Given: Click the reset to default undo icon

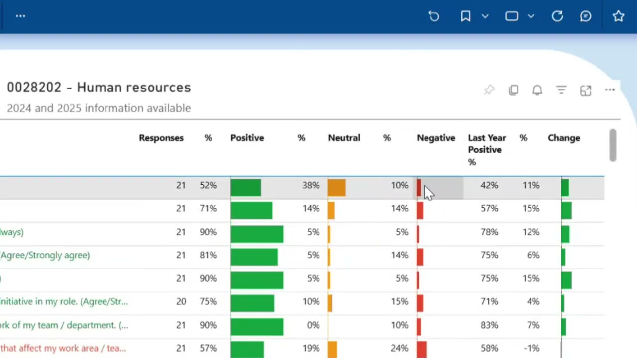Looking at the screenshot, I should [434, 16].
